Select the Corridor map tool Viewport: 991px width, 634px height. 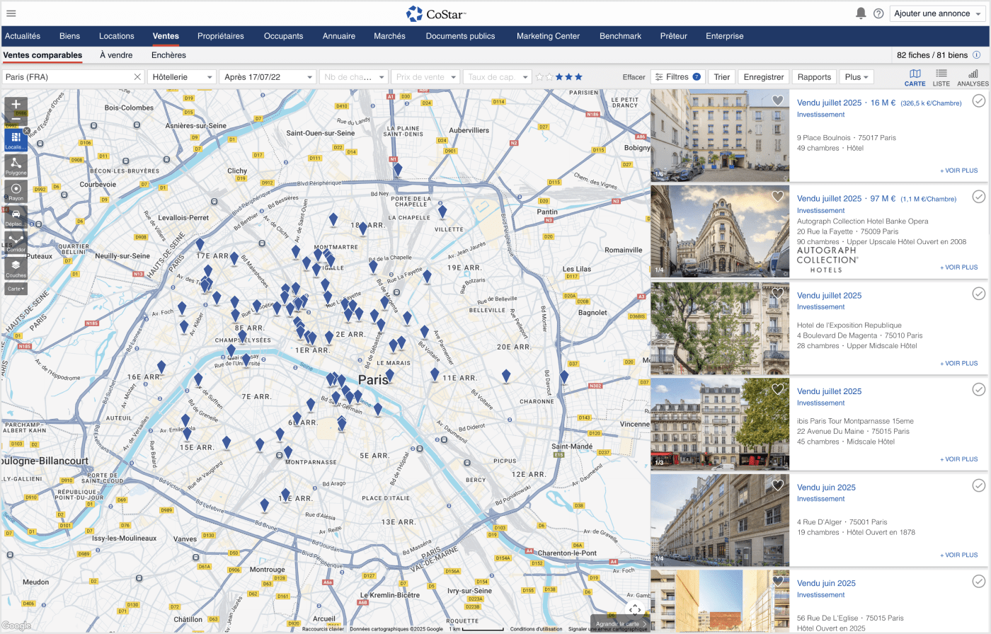click(16, 242)
